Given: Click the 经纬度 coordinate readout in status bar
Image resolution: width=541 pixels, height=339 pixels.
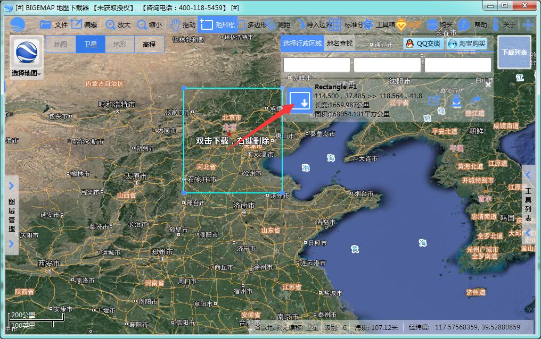Looking at the screenshot, I should coord(464,327).
